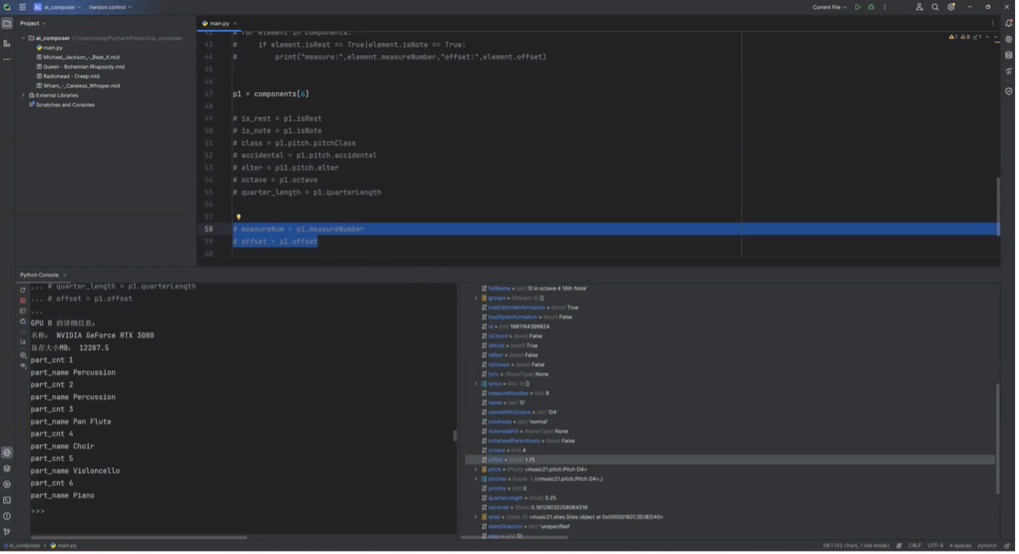Open ai_composer project dropdown

57,7
